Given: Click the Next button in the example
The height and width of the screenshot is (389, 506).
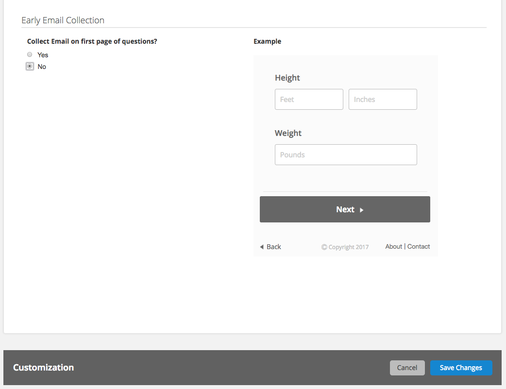Looking at the screenshot, I should (345, 209).
